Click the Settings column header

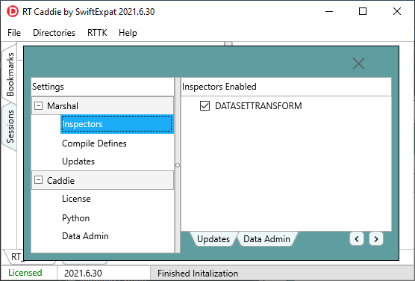pos(103,87)
